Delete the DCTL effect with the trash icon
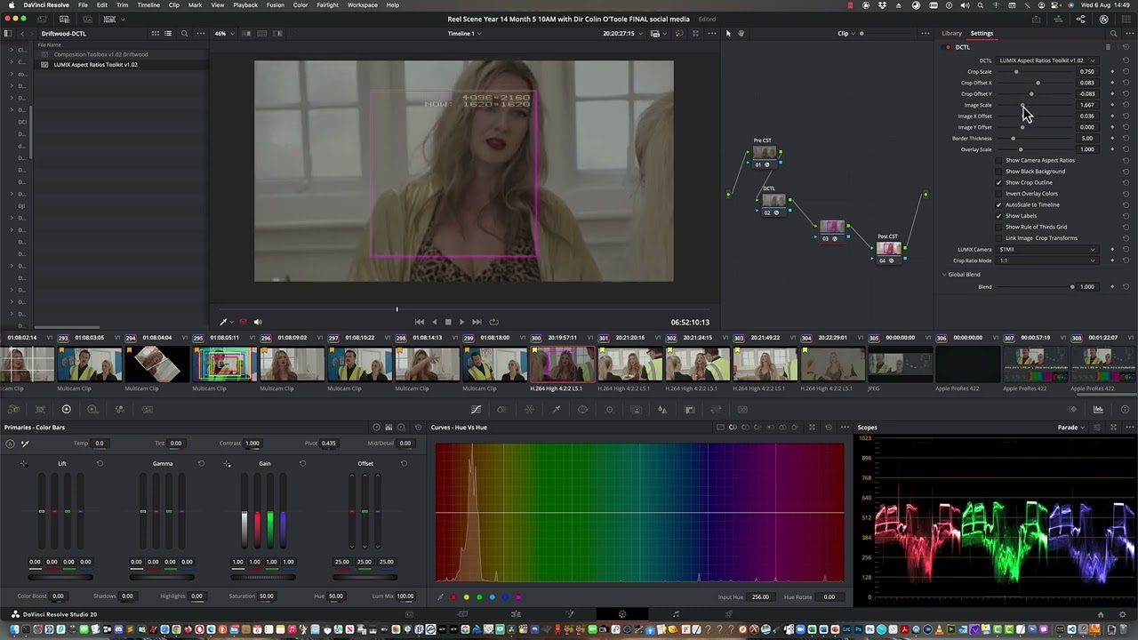 click(1108, 47)
